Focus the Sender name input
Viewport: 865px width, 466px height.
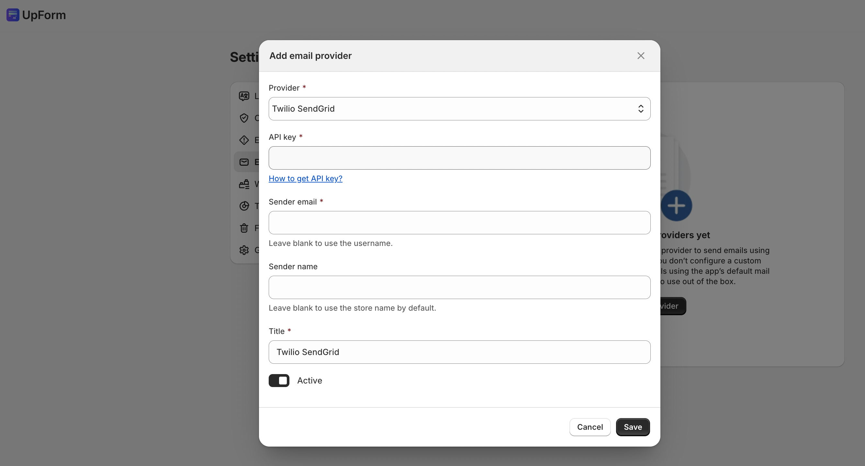pos(459,287)
